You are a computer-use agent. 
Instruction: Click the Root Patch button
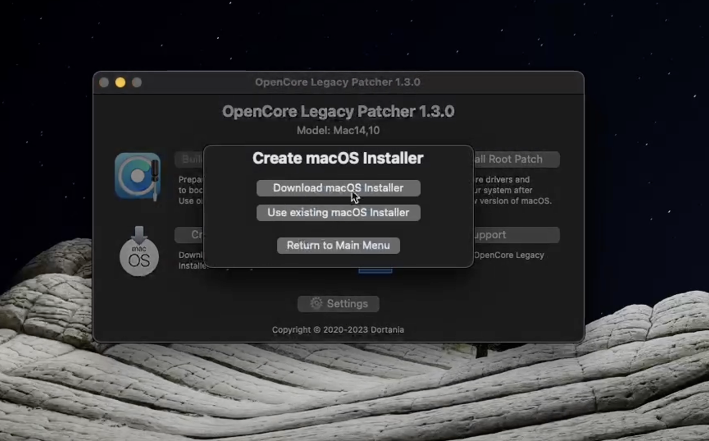click(x=517, y=159)
